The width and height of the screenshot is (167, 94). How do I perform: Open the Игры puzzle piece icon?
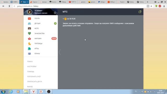29,49
